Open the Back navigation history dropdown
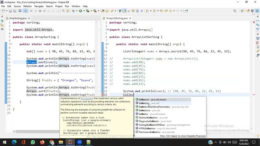Viewport: 260px width, 146px height. 174,11
